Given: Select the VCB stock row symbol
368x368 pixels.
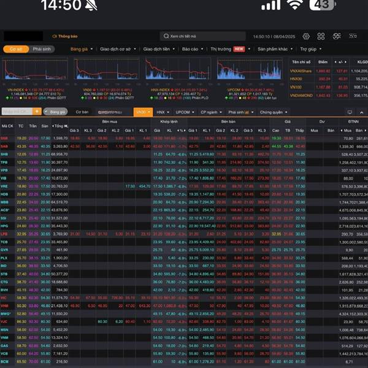Looking at the screenshot, I should (4, 354).
